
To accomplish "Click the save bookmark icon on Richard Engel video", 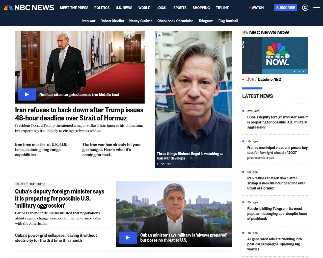I will pyautogui.click(x=159, y=36).
